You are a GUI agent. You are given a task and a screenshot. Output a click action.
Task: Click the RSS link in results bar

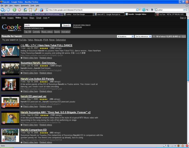click(184, 36)
